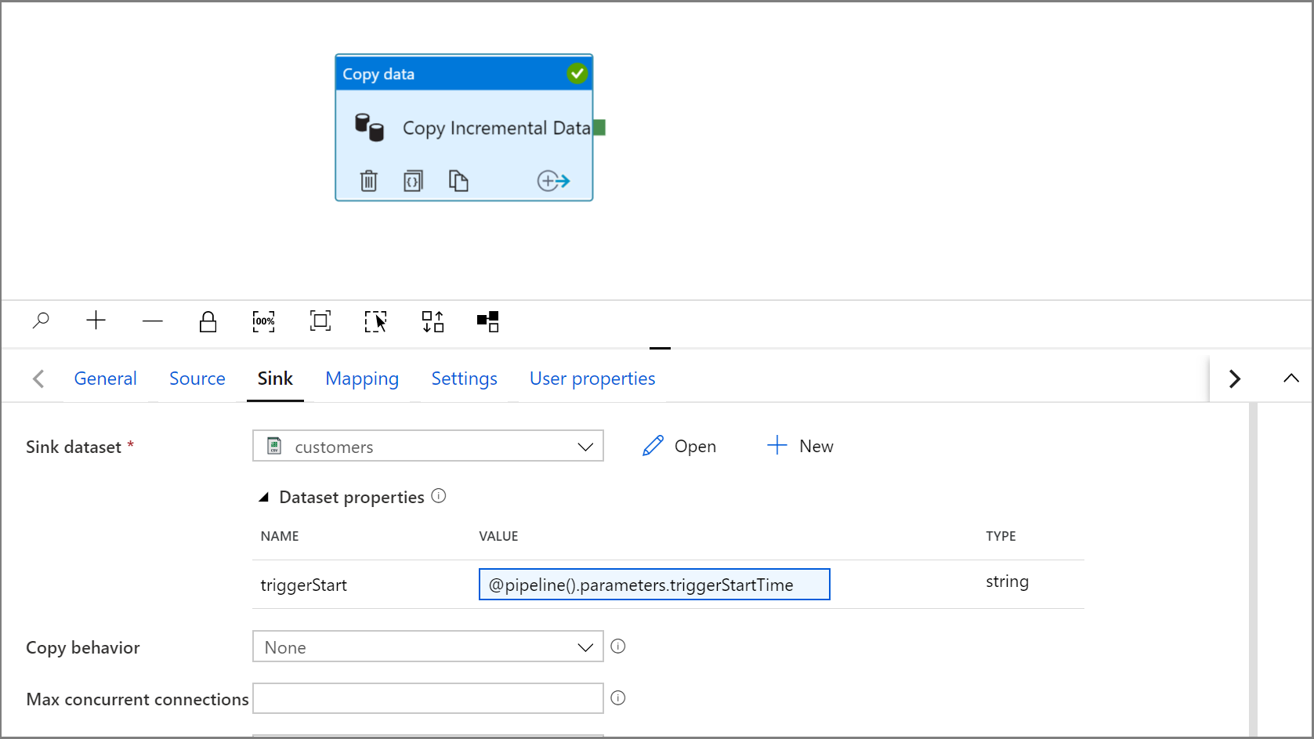
Task: Collapse the Dataset properties section
Action: tap(264, 497)
